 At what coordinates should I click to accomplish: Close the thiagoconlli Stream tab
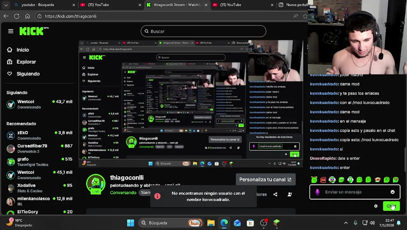pos(206,5)
